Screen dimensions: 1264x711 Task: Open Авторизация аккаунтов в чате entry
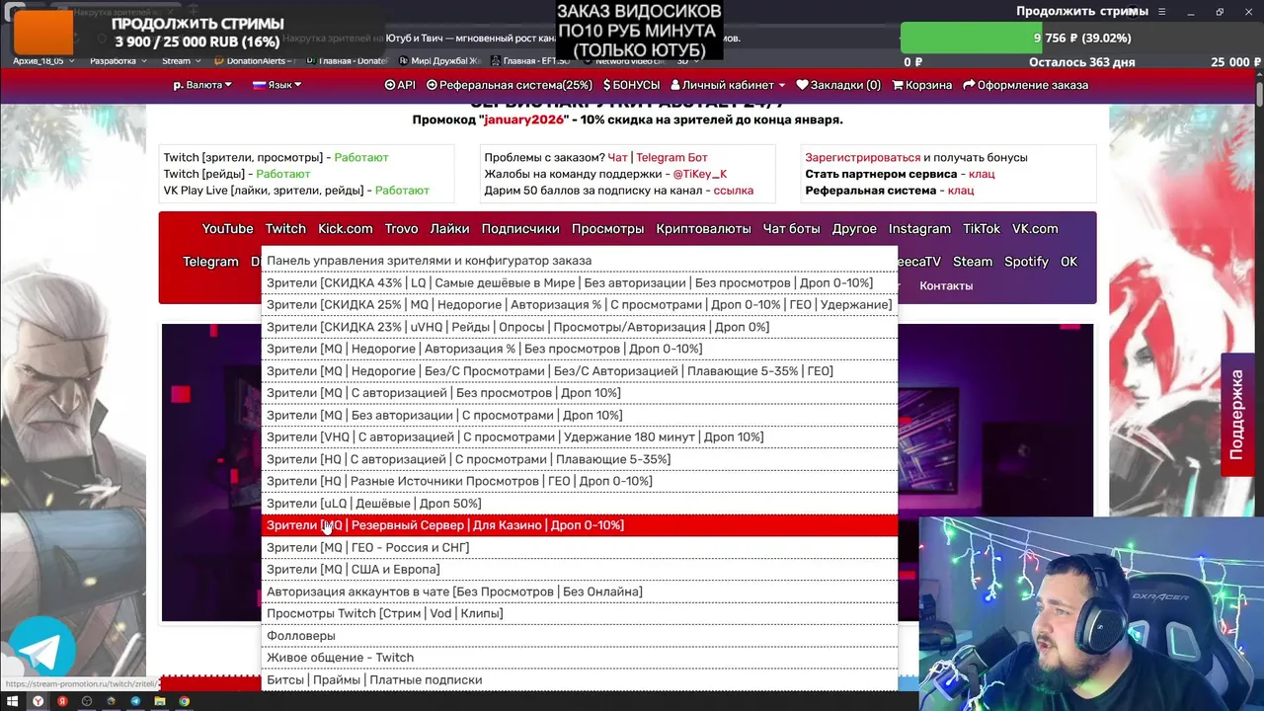coord(580,592)
